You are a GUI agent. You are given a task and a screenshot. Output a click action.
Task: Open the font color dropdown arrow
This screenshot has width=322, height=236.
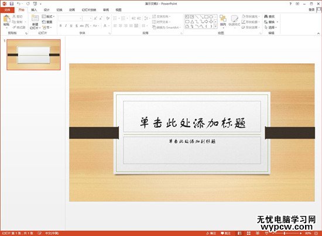108,26
